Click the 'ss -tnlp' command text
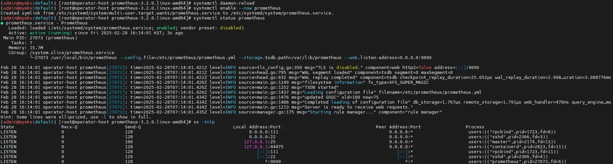613x164 pixels. tap(204, 122)
